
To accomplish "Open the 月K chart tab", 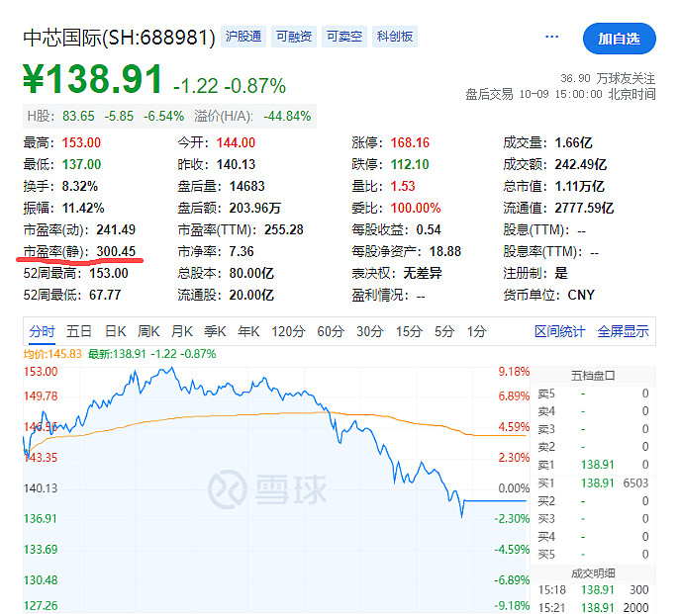I will pos(181,331).
